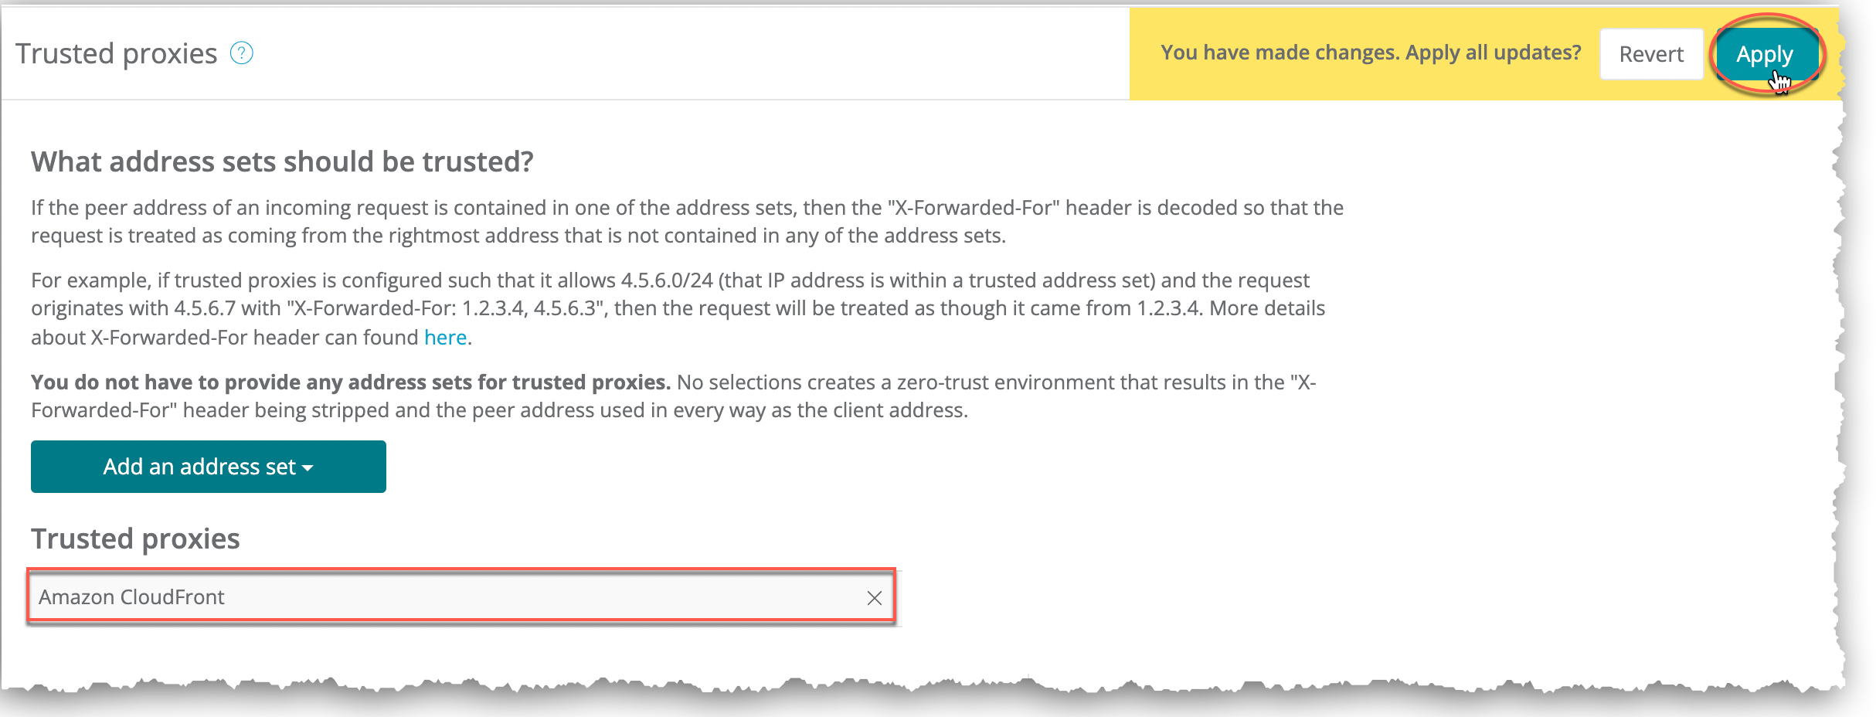
Task: Click the line starting "request is treated as coming"
Action: tap(518, 236)
